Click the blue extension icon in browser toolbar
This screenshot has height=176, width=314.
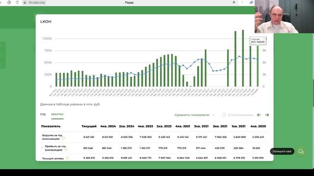[x=251, y=2]
